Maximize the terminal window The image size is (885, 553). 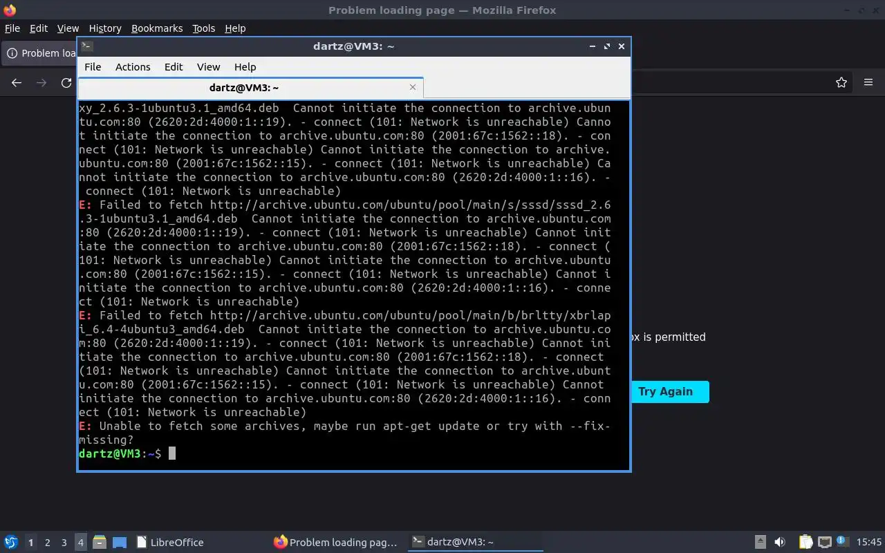click(x=607, y=46)
